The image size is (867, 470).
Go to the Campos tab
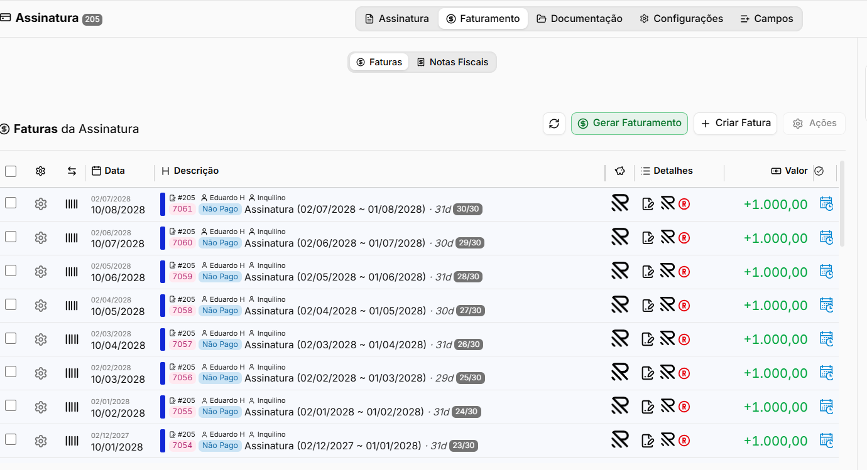766,19
